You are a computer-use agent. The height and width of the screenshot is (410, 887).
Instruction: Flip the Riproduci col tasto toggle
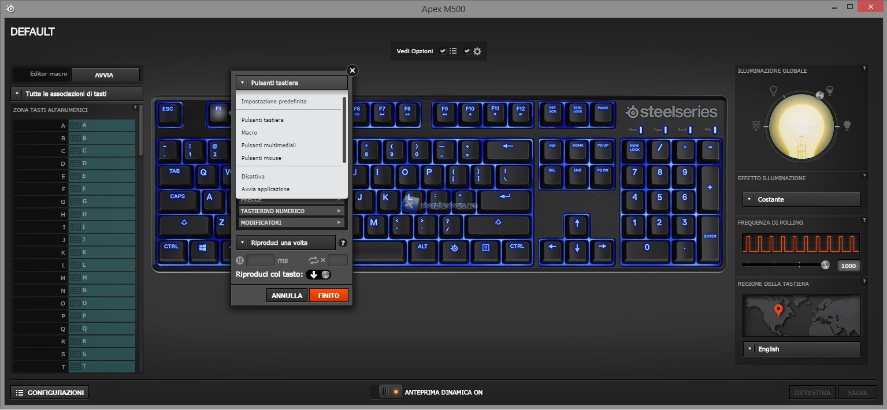pos(320,274)
